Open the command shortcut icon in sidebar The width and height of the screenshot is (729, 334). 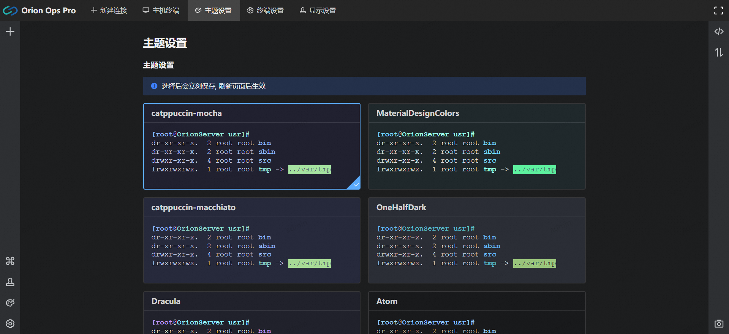[x=10, y=261]
